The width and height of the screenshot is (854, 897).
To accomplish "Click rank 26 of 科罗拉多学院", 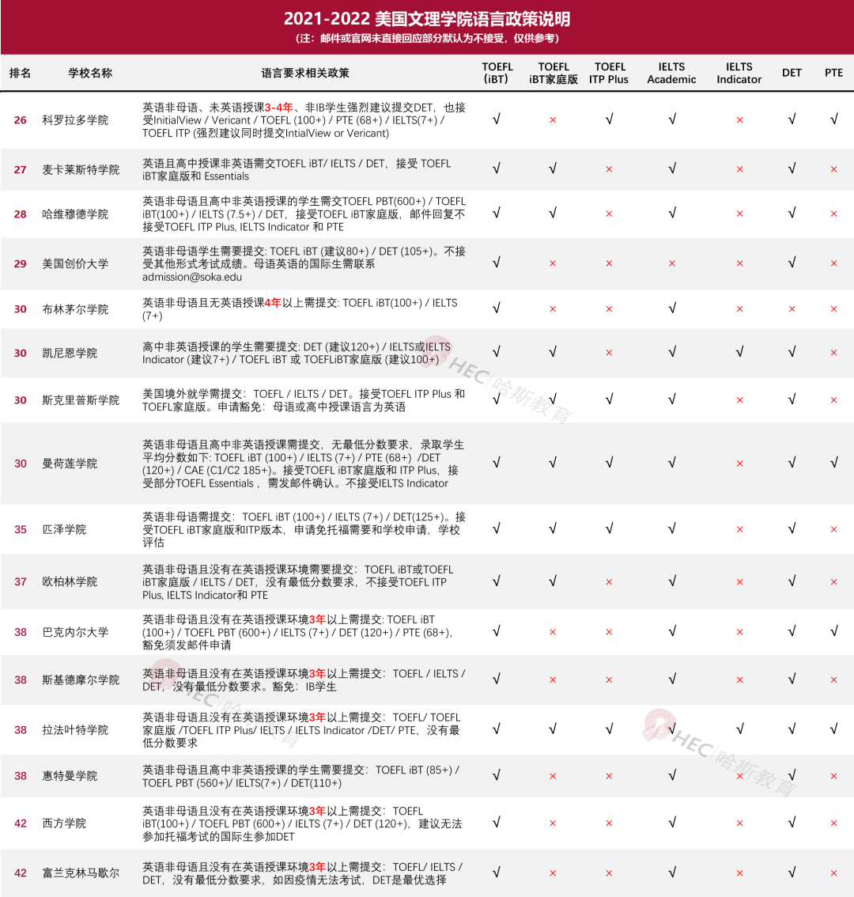I will (x=20, y=120).
